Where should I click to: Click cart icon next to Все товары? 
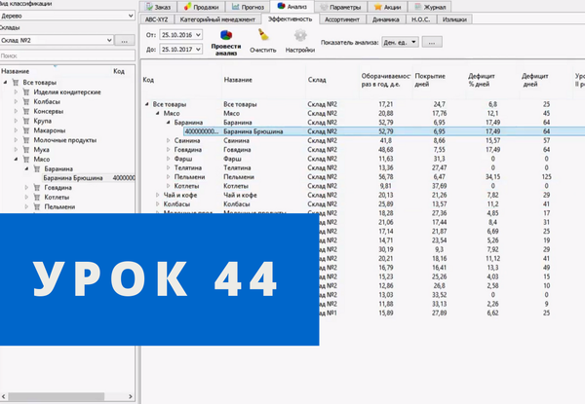tap(16, 83)
